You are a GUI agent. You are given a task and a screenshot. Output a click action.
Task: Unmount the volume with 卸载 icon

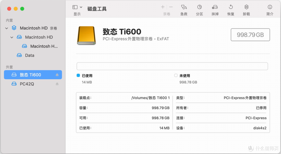[x=246, y=7]
